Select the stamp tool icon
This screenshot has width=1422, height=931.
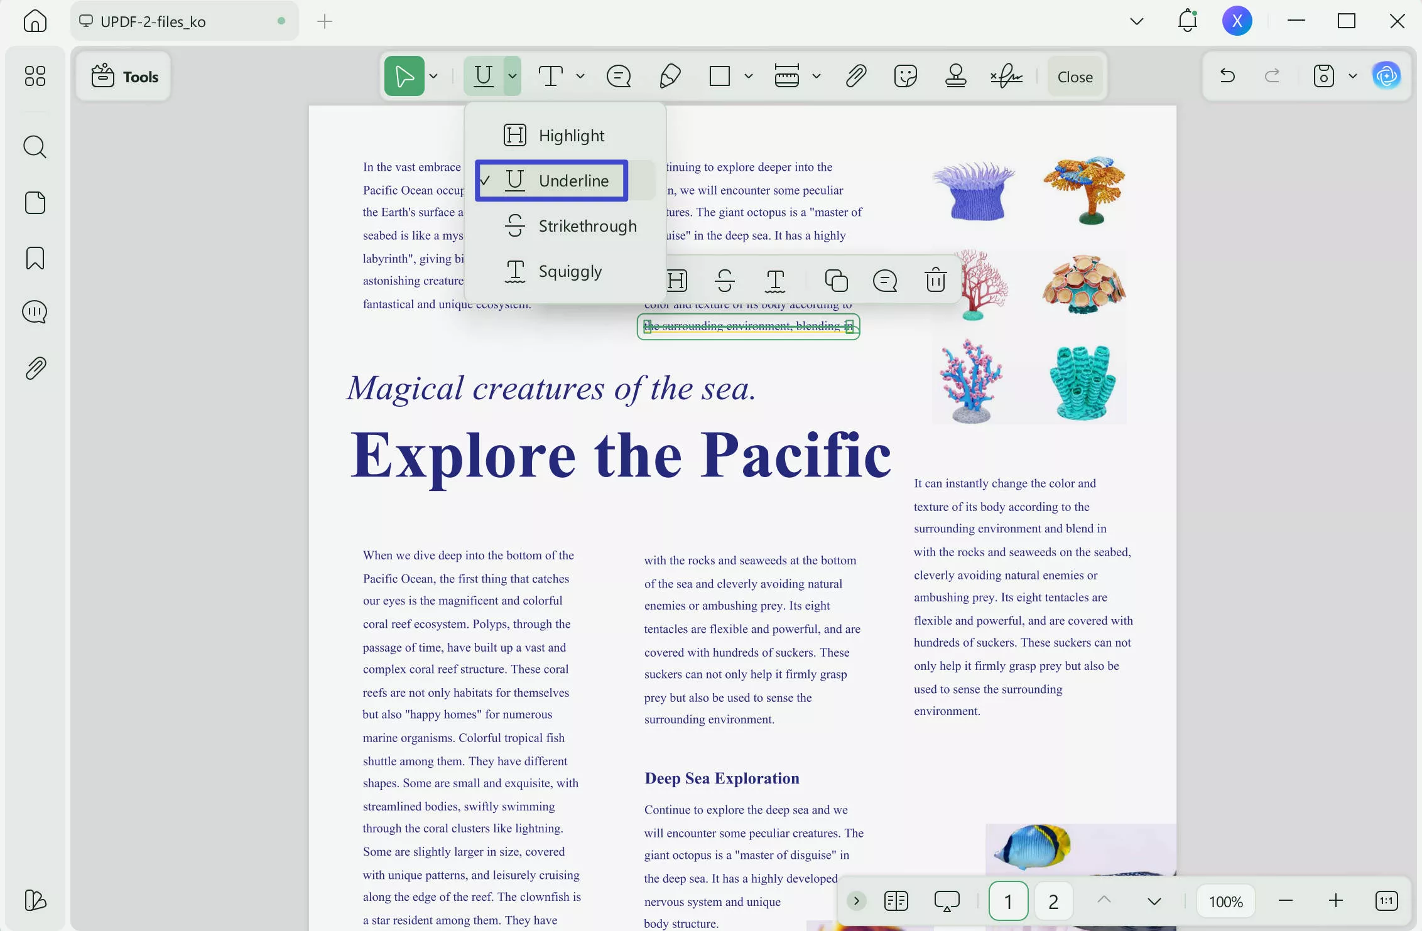(x=955, y=77)
